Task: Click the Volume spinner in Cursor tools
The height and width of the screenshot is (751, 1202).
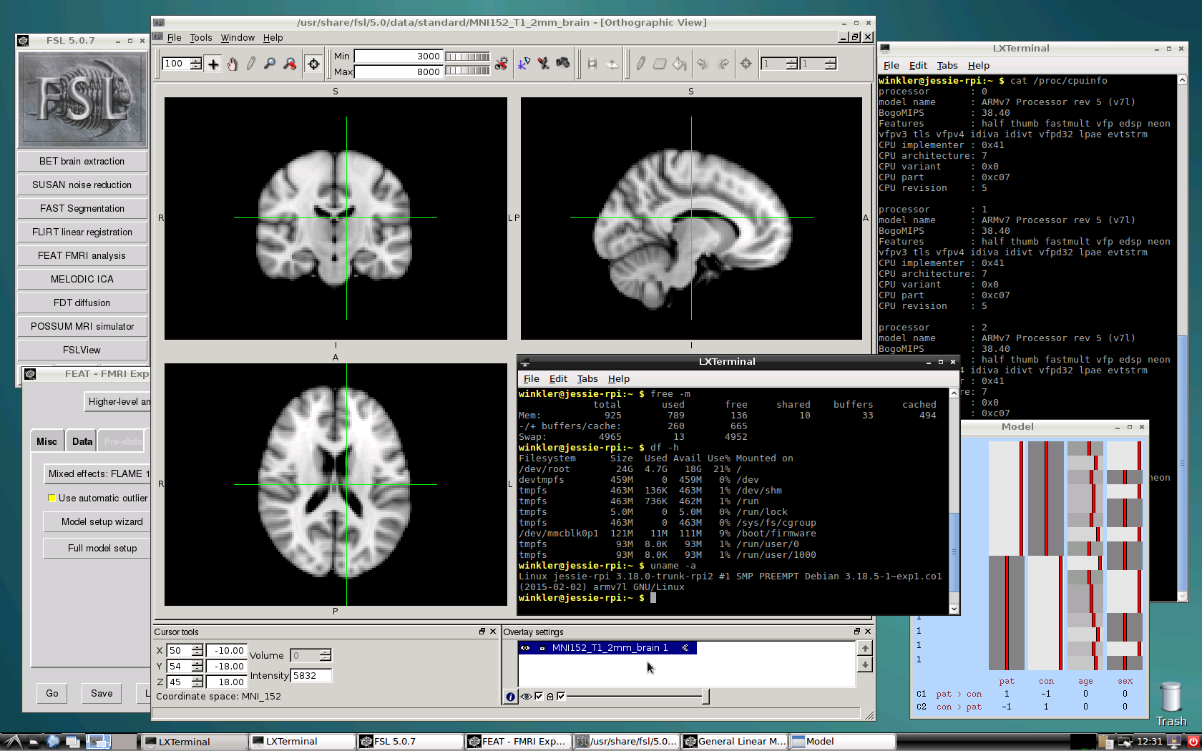Action: point(325,656)
